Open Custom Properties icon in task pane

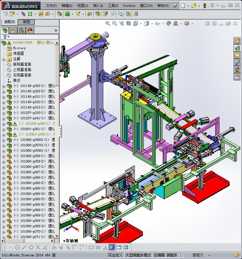pyautogui.click(x=237, y=77)
